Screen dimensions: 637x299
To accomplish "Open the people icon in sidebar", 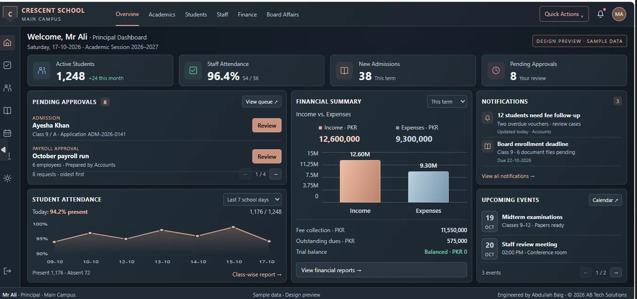I will tap(7, 88).
